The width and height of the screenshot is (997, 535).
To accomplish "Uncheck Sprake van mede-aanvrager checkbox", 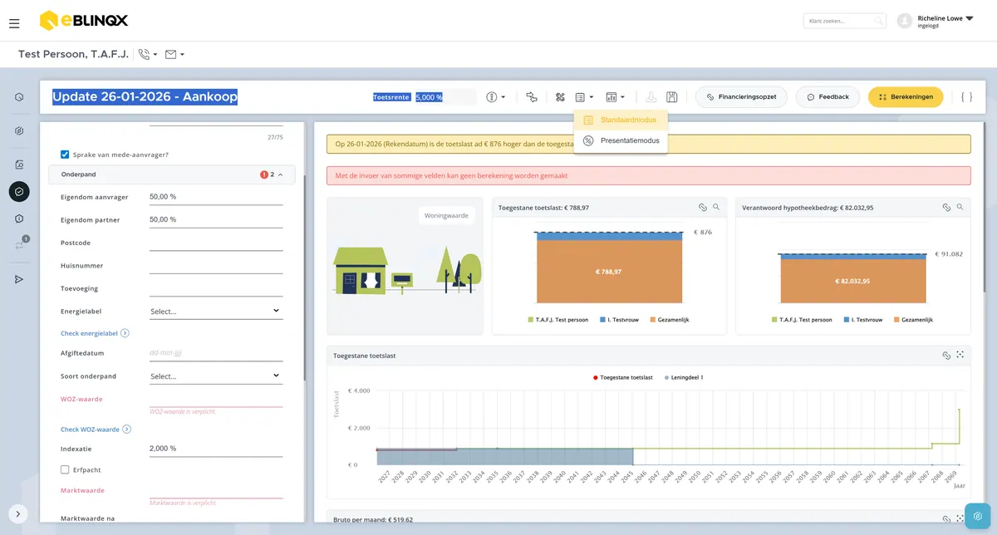I will (x=65, y=155).
